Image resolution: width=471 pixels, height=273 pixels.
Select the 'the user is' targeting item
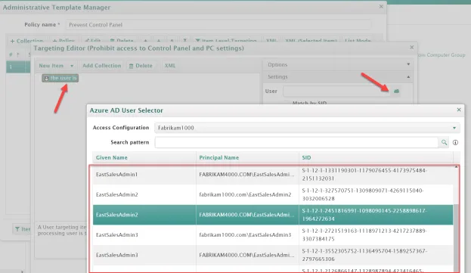click(x=60, y=79)
